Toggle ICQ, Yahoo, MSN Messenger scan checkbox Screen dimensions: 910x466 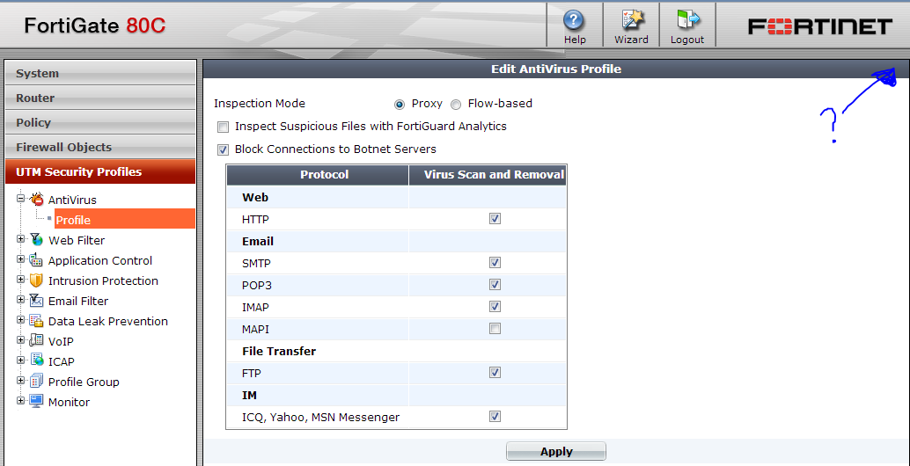point(495,416)
